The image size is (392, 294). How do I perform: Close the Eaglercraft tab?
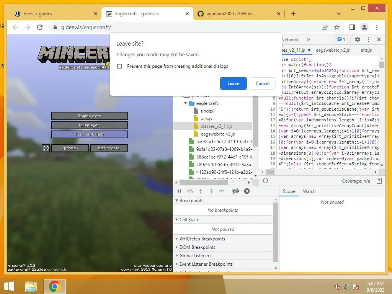tap(187, 14)
